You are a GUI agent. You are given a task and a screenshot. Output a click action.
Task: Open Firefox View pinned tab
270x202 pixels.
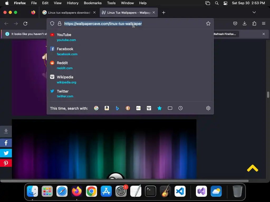[x=33, y=12]
